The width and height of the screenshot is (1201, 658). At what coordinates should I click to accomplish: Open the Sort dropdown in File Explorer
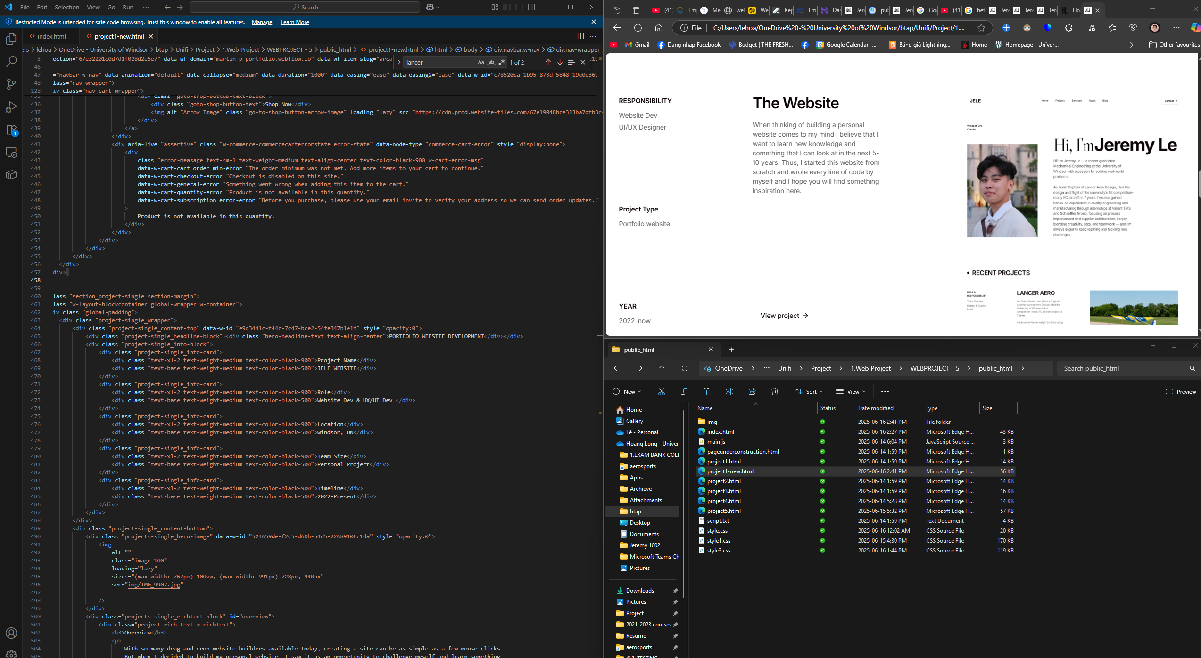[x=808, y=391]
